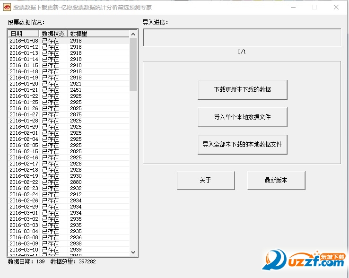The width and height of the screenshot is (349, 278).
Task: Select row 2016-02-19 with 2930
Action: (69, 176)
